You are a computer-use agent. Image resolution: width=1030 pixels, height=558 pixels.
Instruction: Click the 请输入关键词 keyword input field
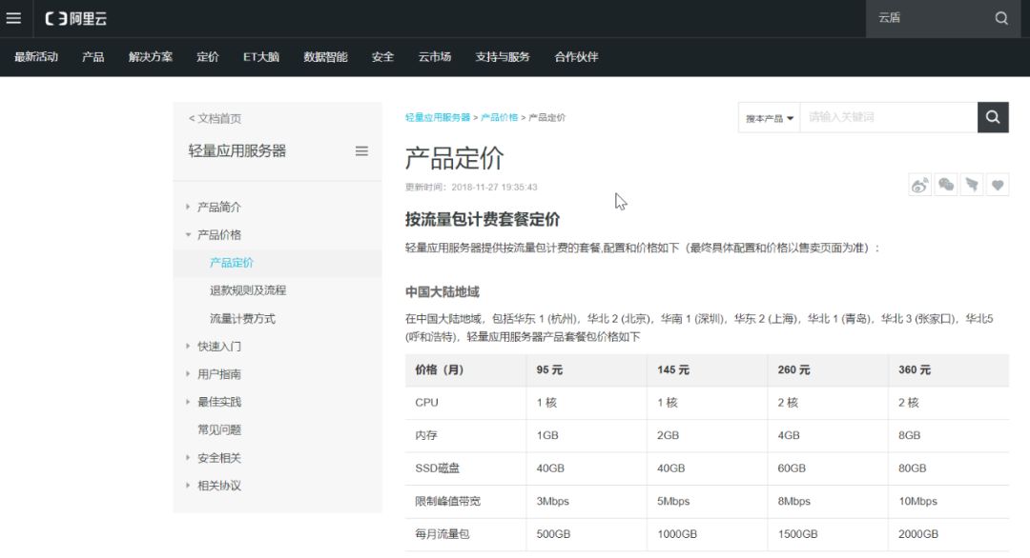coord(887,117)
